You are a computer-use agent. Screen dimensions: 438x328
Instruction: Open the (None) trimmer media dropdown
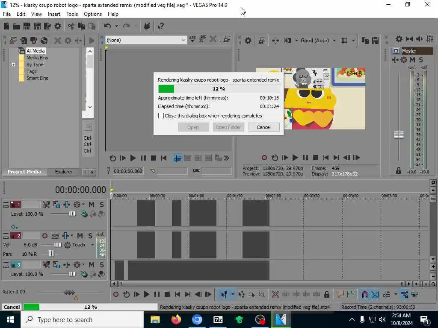pos(183,40)
